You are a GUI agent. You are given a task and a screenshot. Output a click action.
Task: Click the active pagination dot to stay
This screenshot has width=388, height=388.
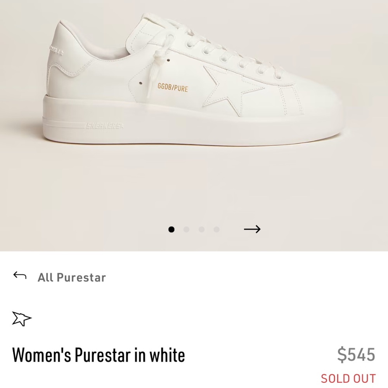172,229
